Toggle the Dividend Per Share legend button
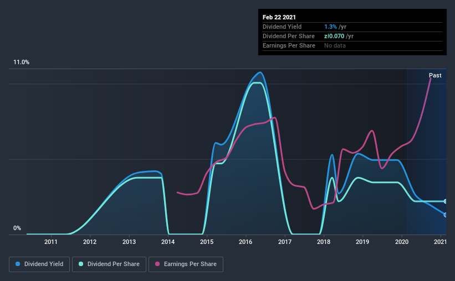This screenshot has height=281, width=455. pyautogui.click(x=109, y=264)
